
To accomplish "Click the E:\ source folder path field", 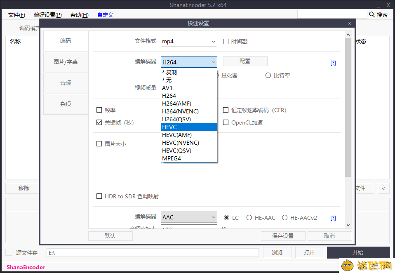I will 153,253.
